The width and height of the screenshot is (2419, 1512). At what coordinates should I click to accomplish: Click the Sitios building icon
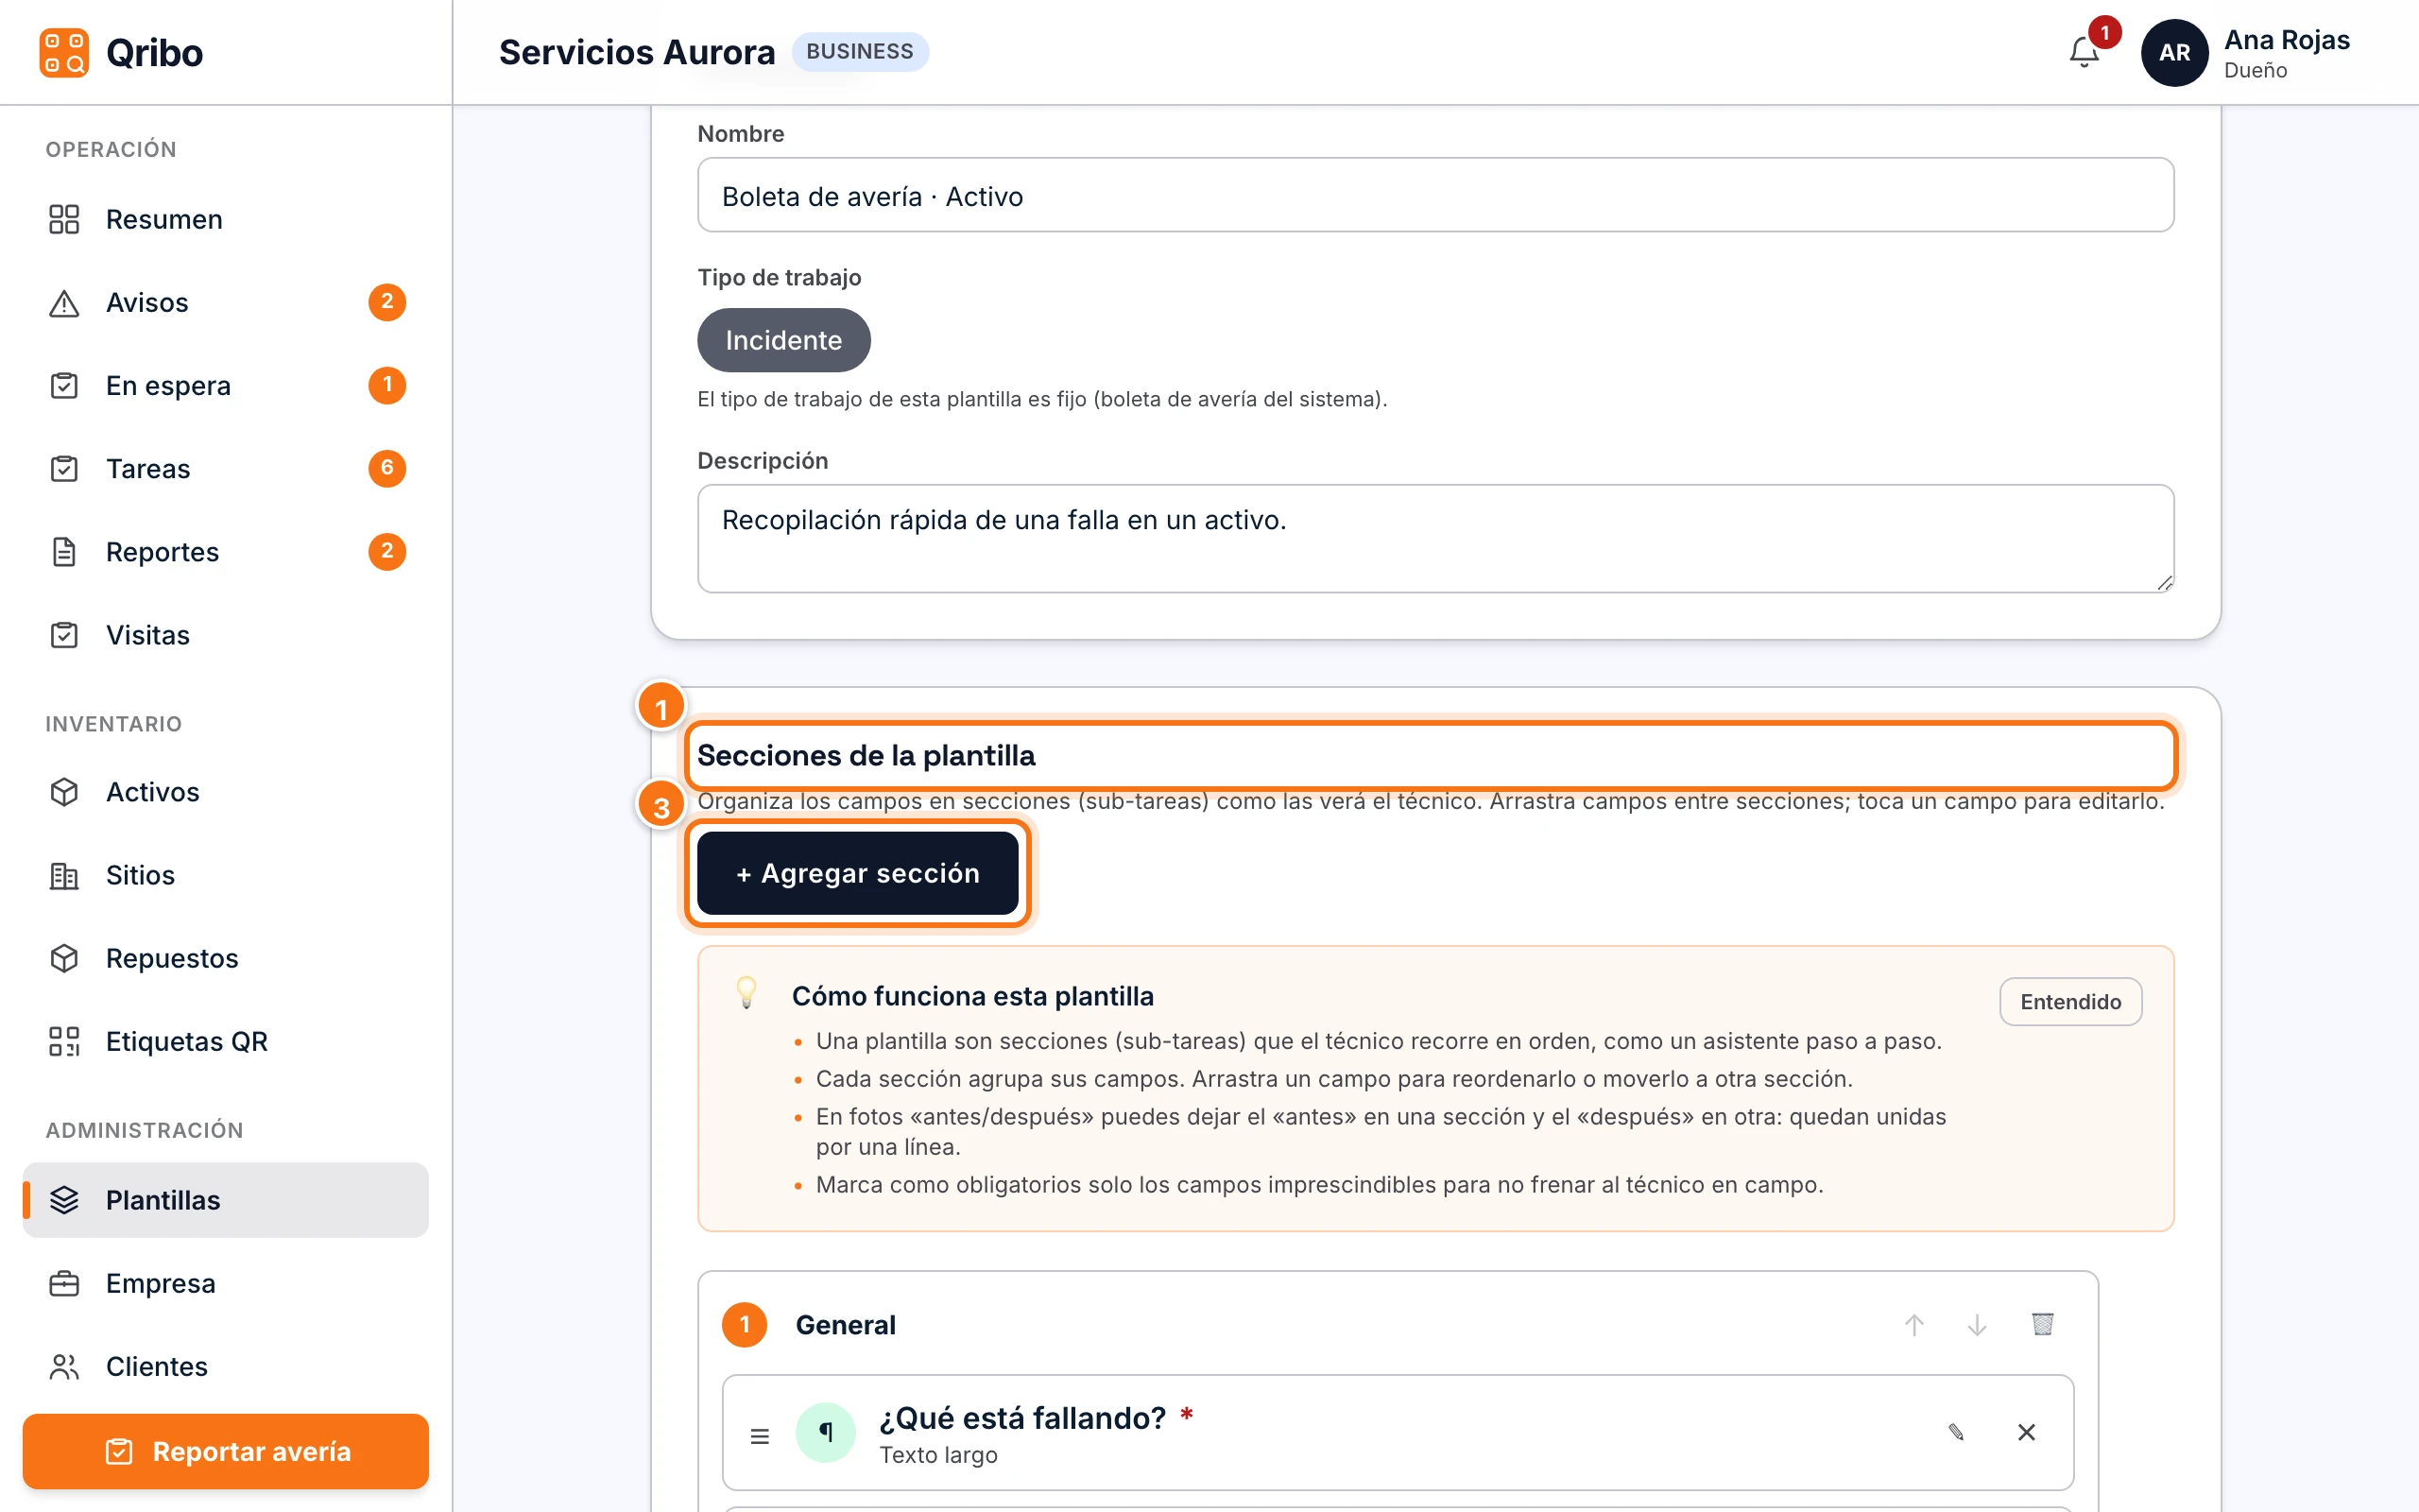[x=64, y=875]
